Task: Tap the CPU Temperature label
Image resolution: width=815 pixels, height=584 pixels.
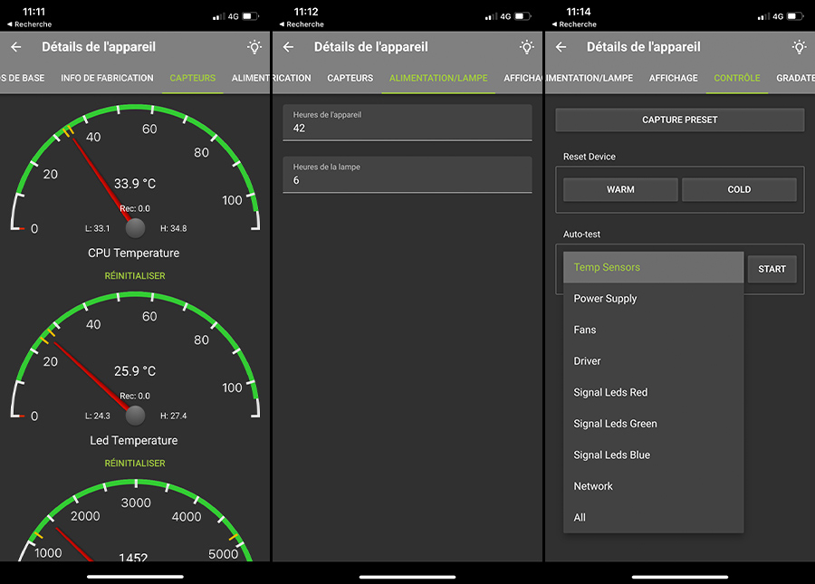Action: pos(134,253)
